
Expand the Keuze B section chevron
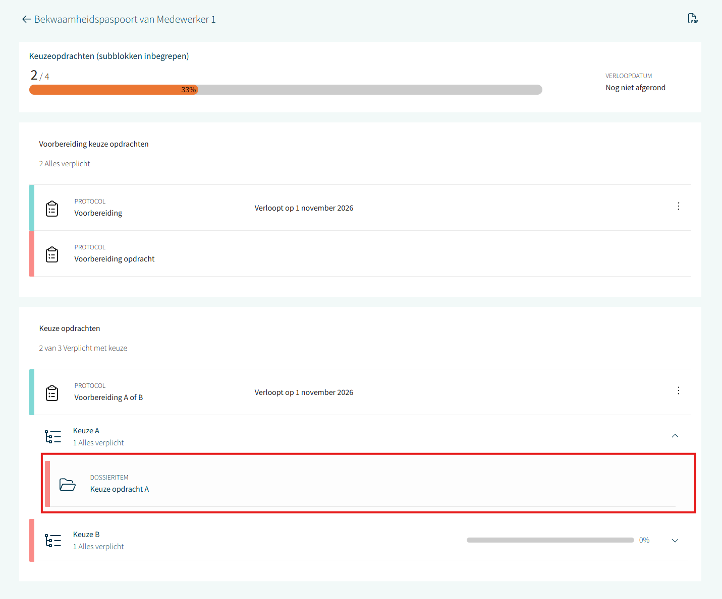[675, 541]
